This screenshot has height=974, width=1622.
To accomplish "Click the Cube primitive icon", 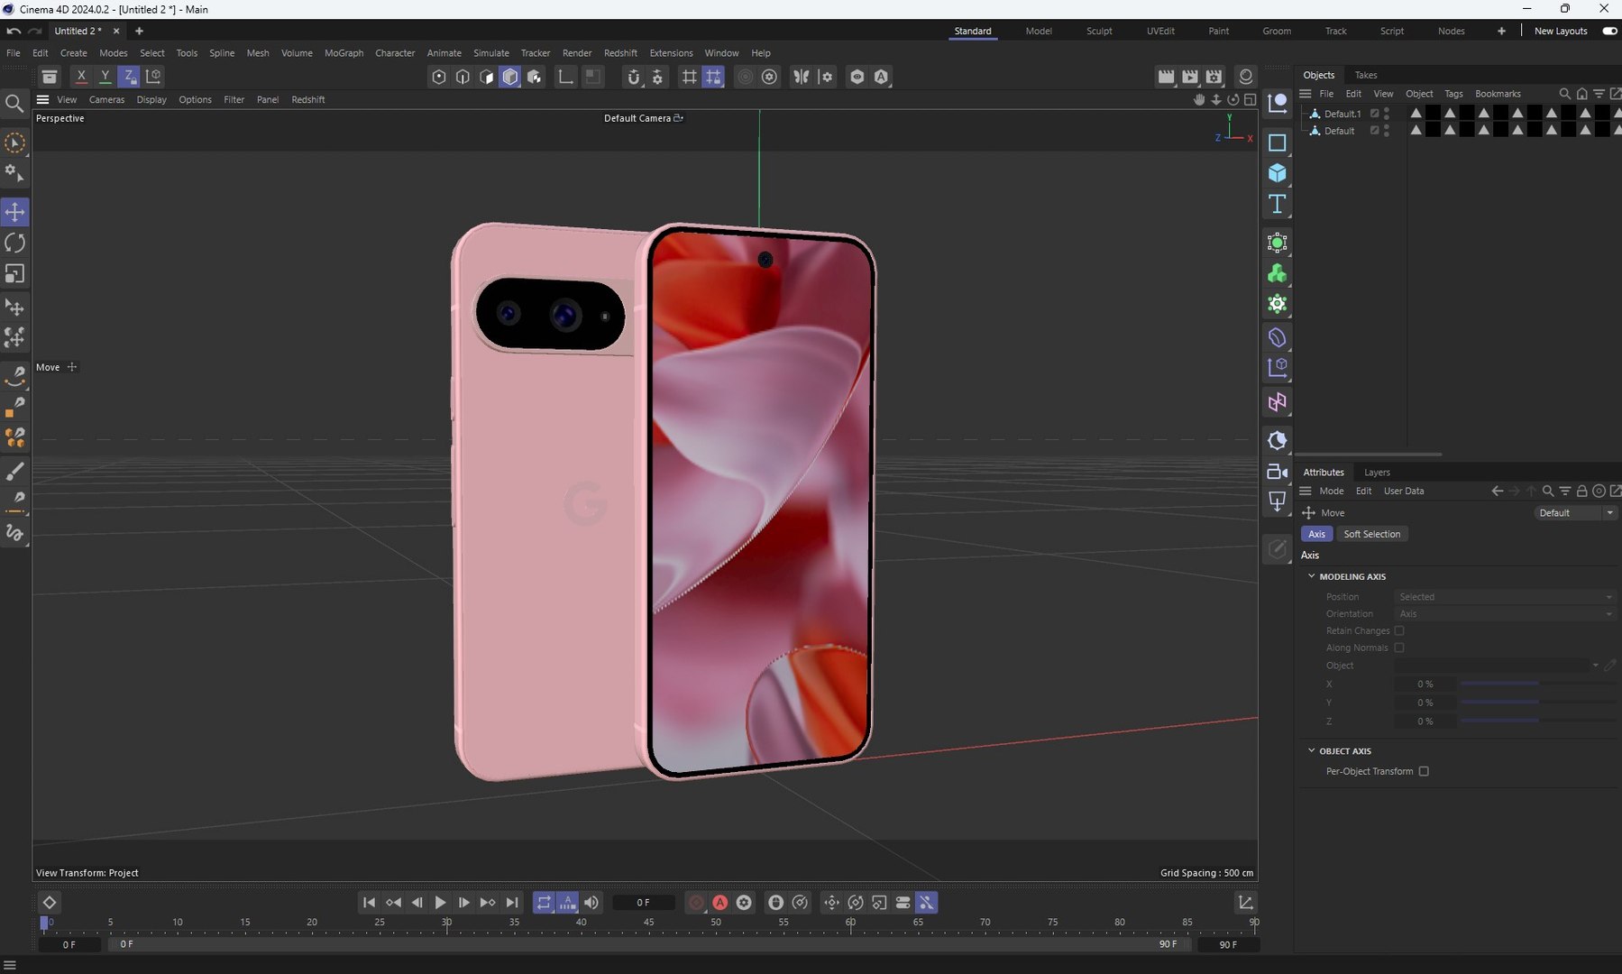I will pyautogui.click(x=1277, y=173).
